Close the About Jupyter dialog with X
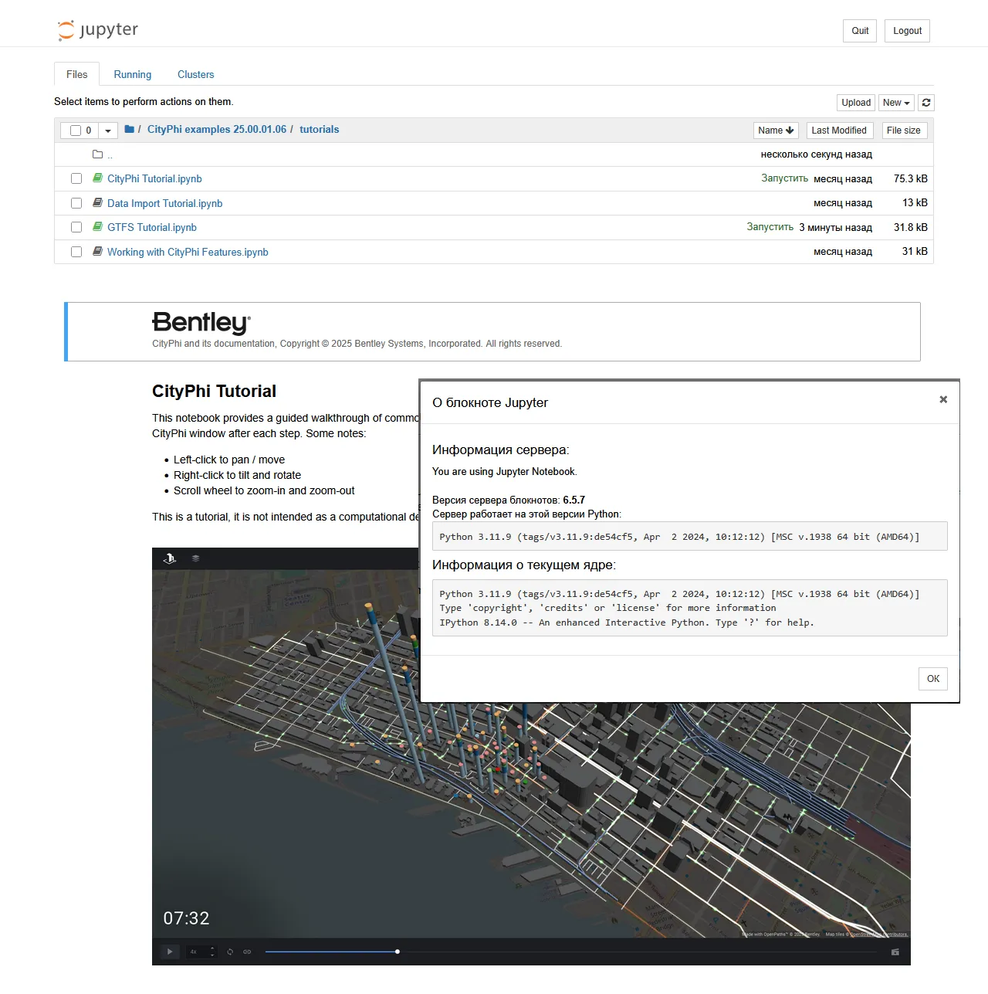 pos(943,399)
